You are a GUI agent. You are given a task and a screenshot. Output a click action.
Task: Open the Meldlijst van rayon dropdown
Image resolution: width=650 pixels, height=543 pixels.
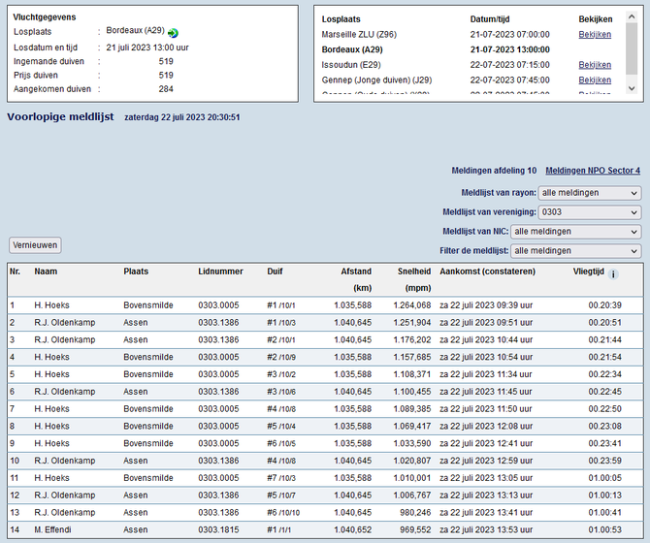coord(589,193)
